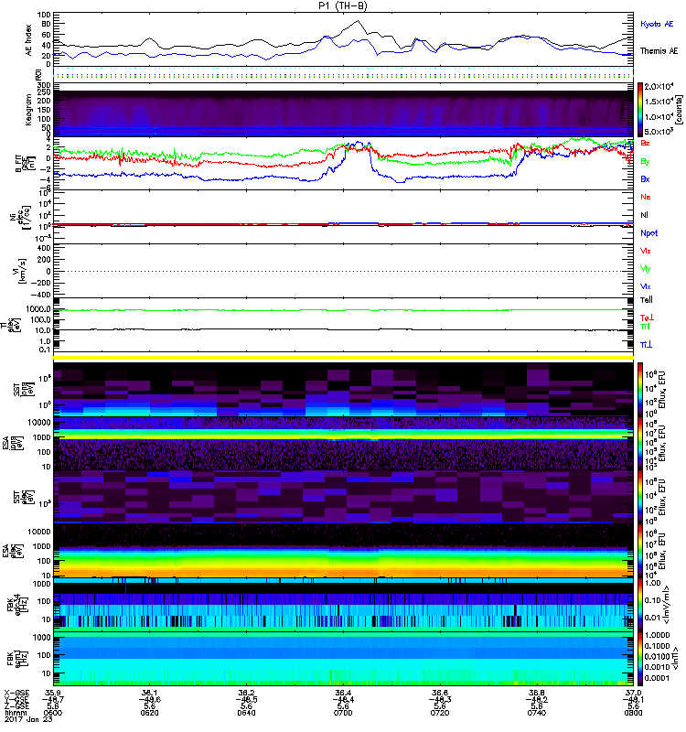Click the date label "2017 Jan 23"
This screenshot has height=732, width=686.
tap(28, 719)
